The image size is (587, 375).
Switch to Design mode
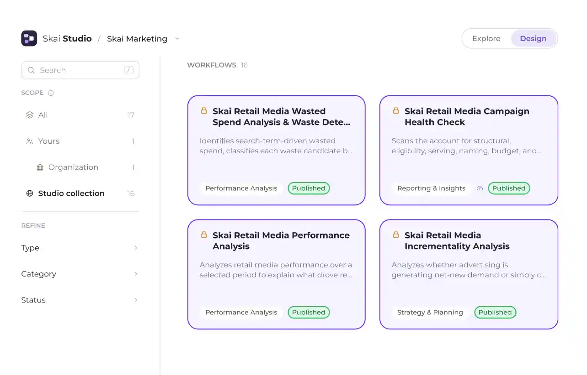533,39
